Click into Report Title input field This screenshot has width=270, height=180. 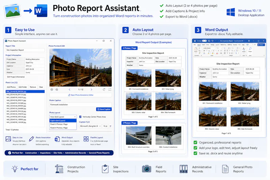pos(25,50)
